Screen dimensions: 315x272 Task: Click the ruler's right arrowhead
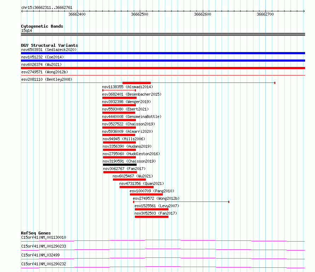click(304, 11)
